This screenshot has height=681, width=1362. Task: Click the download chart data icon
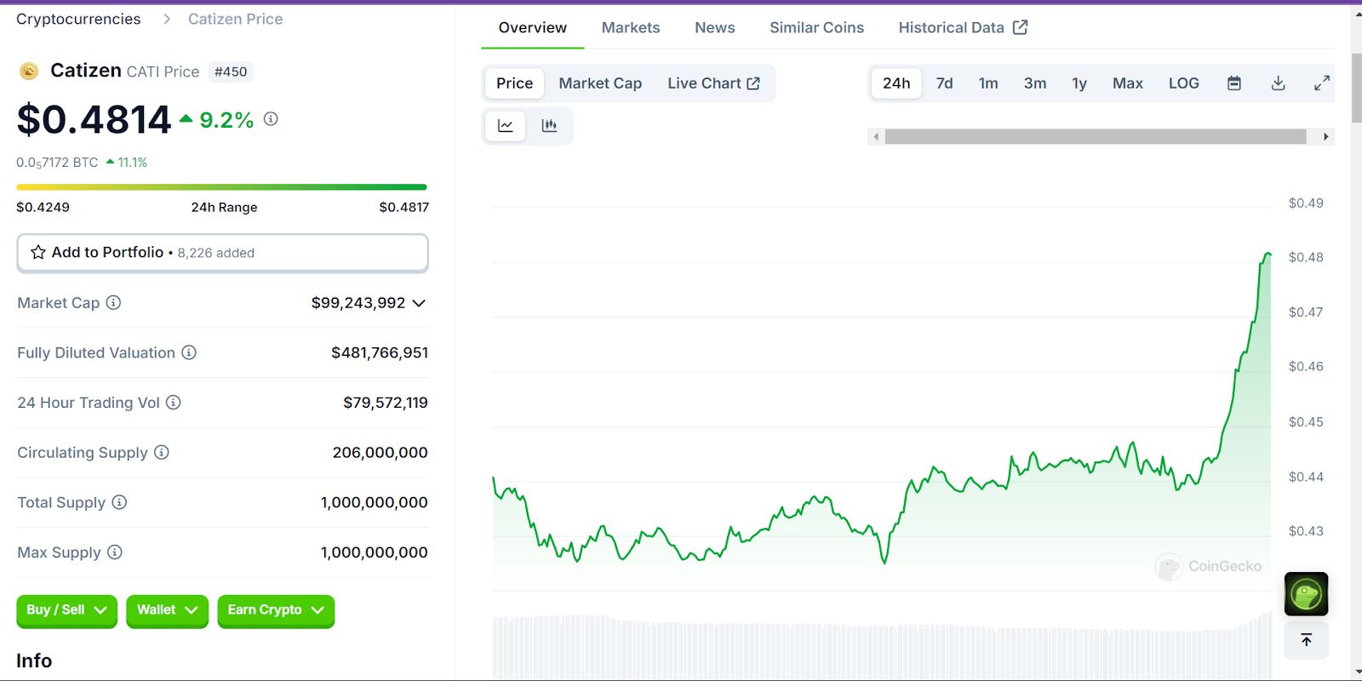point(1278,83)
